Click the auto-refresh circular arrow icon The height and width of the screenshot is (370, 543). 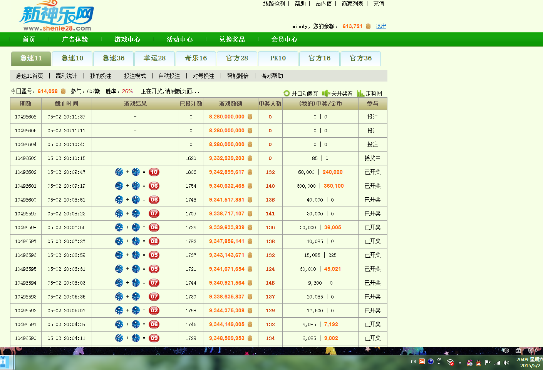(x=287, y=93)
